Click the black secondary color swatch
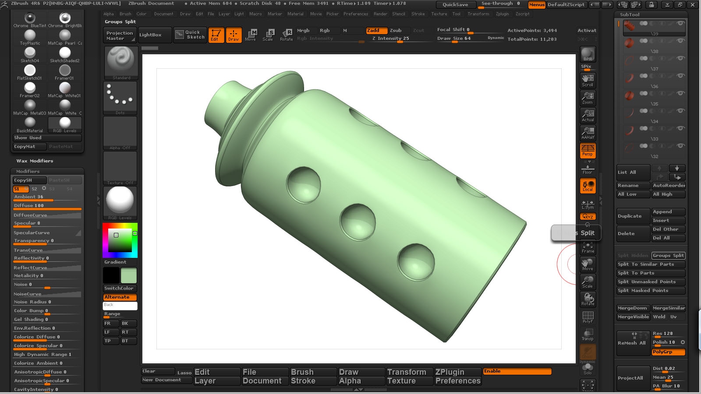701x394 pixels. coord(111,276)
